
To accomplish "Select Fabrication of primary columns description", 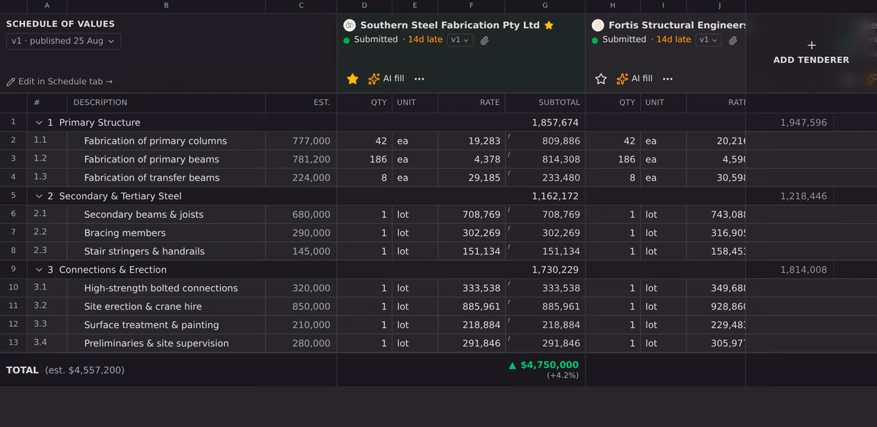I will point(155,141).
